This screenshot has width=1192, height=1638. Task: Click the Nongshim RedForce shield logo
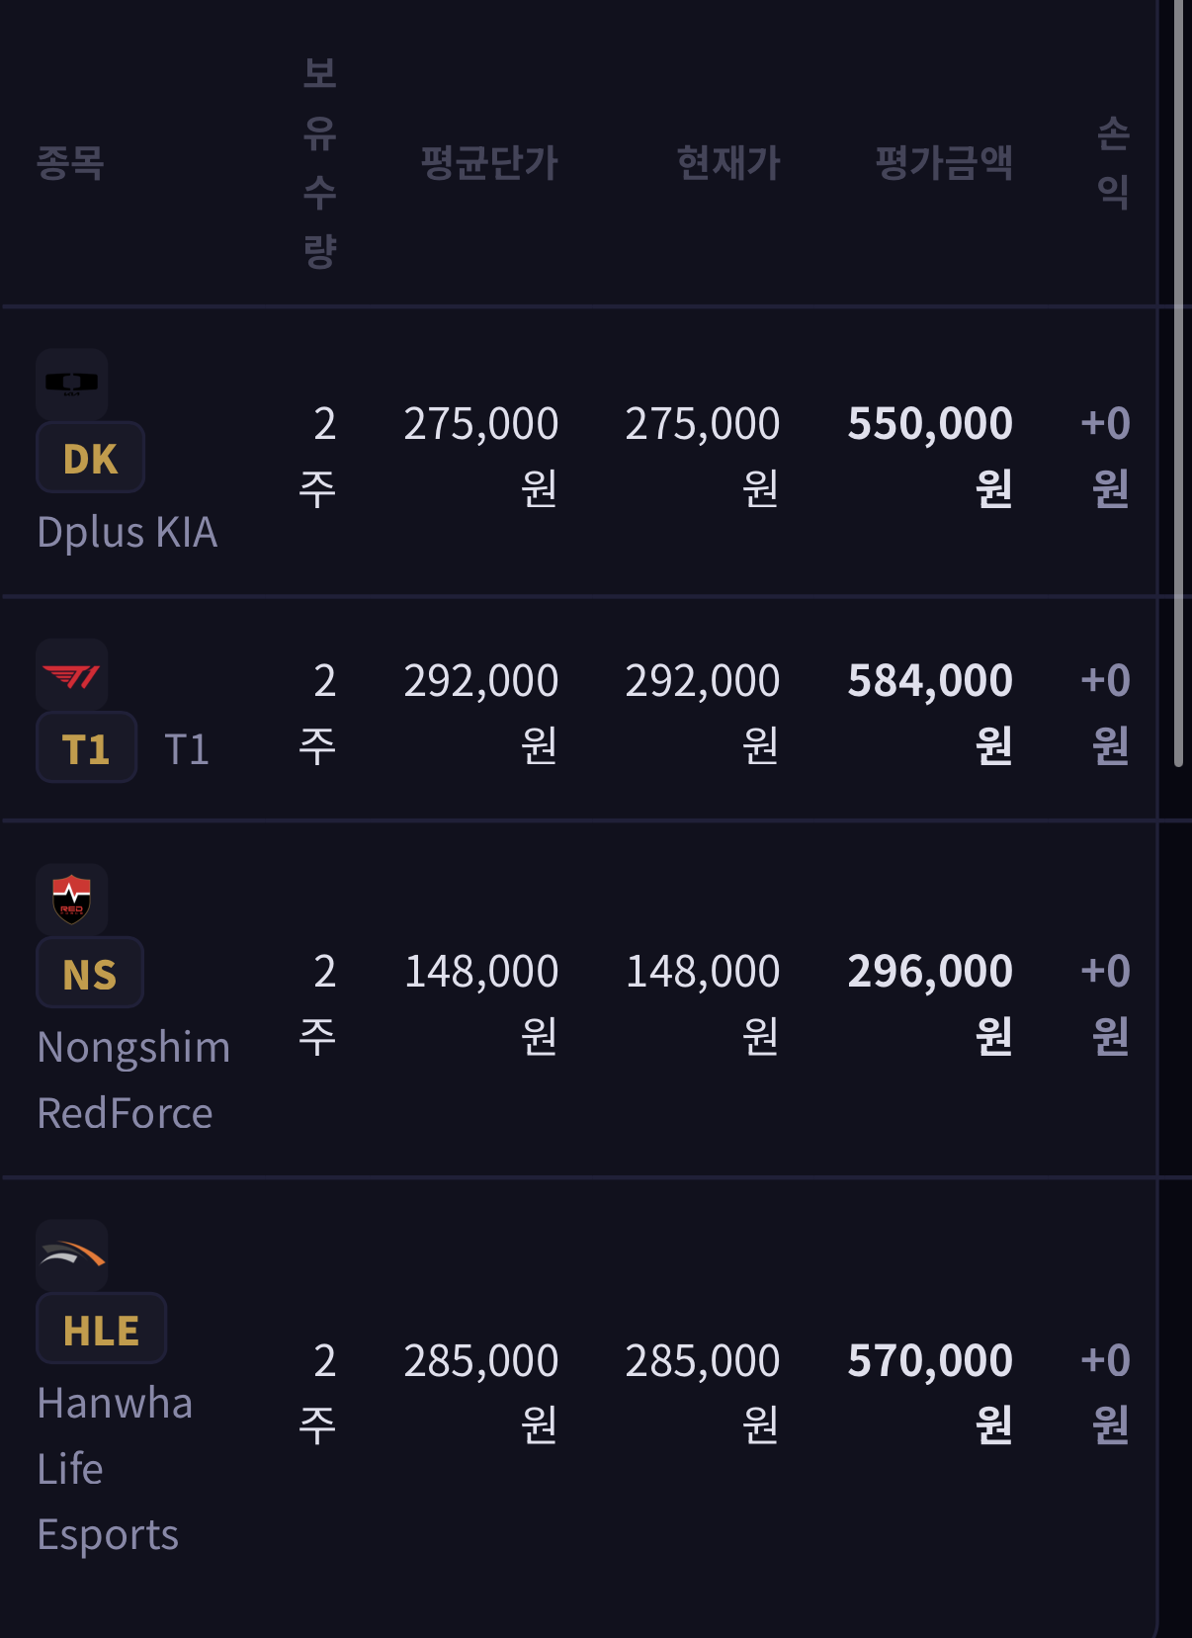coord(71,900)
